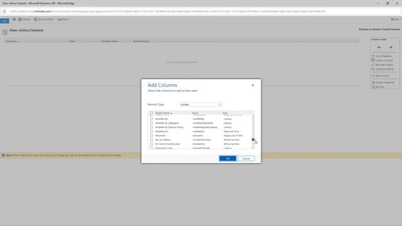Check the Nickname checkbox

point(151,136)
